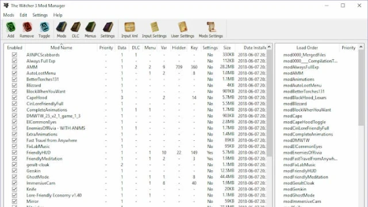Select the CiriLoreFriendlyFull mod name

(45, 103)
